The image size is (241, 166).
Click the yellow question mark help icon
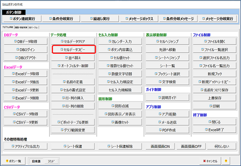[226, 161]
